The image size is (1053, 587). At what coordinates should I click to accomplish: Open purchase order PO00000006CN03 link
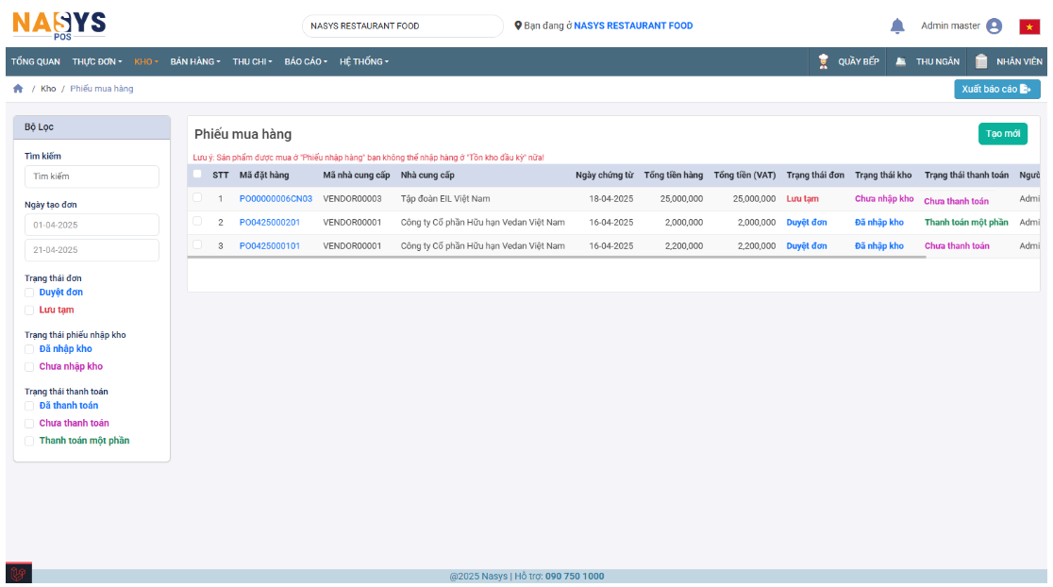click(276, 199)
